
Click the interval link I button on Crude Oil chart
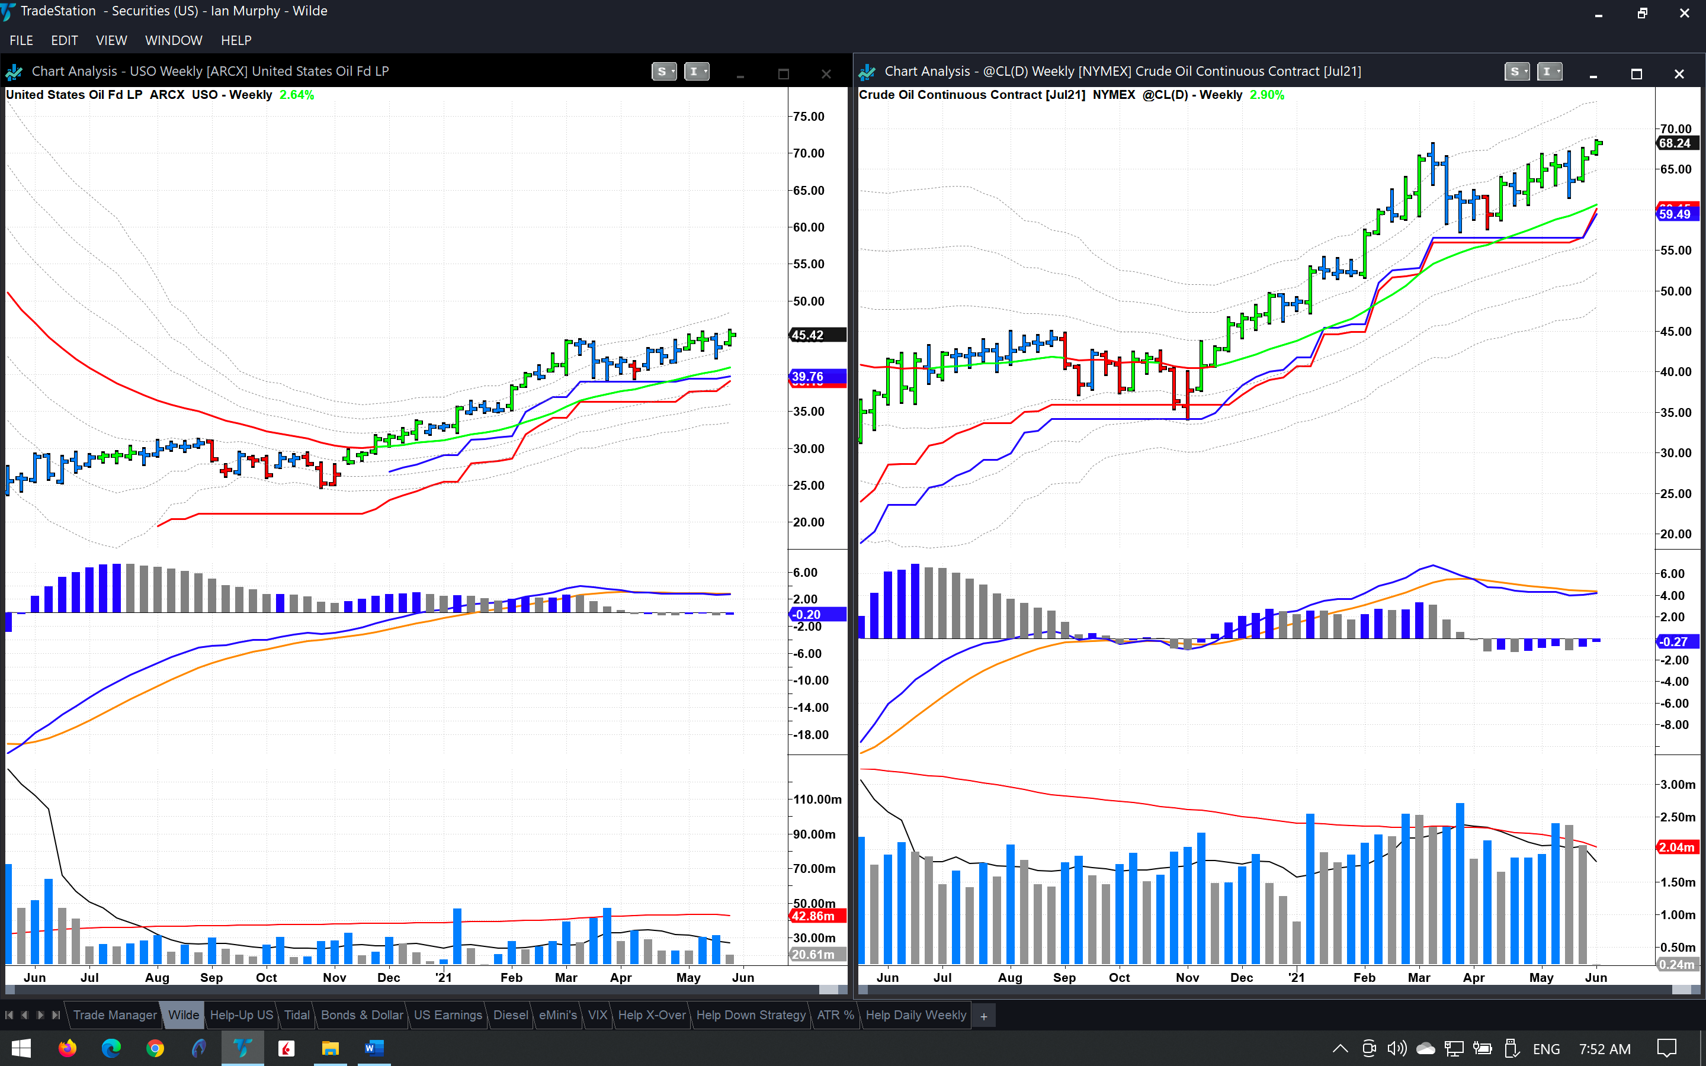click(1549, 71)
